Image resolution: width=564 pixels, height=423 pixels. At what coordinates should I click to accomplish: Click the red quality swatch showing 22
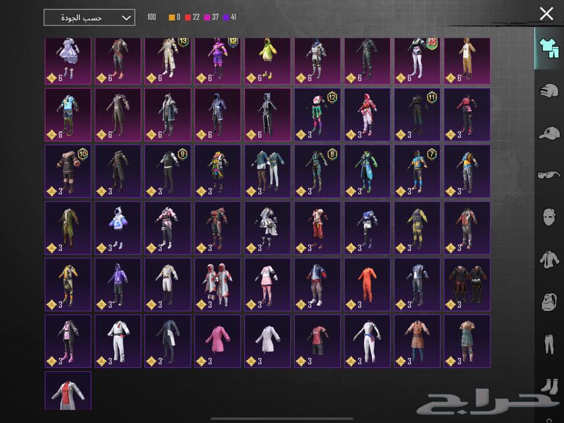coord(188,18)
